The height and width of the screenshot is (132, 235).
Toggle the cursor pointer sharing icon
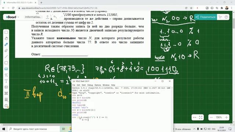pyautogui.click(x=220, y=17)
